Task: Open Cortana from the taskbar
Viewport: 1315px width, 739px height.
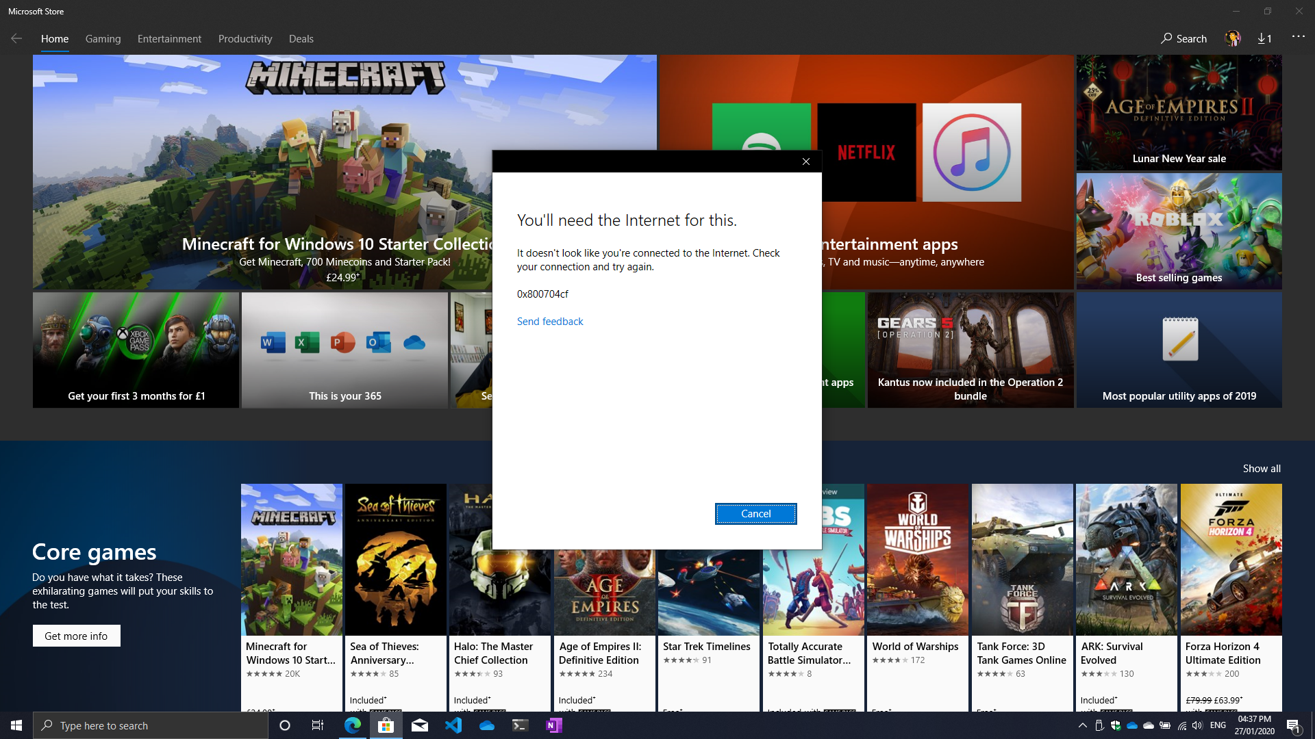Action: click(285, 725)
